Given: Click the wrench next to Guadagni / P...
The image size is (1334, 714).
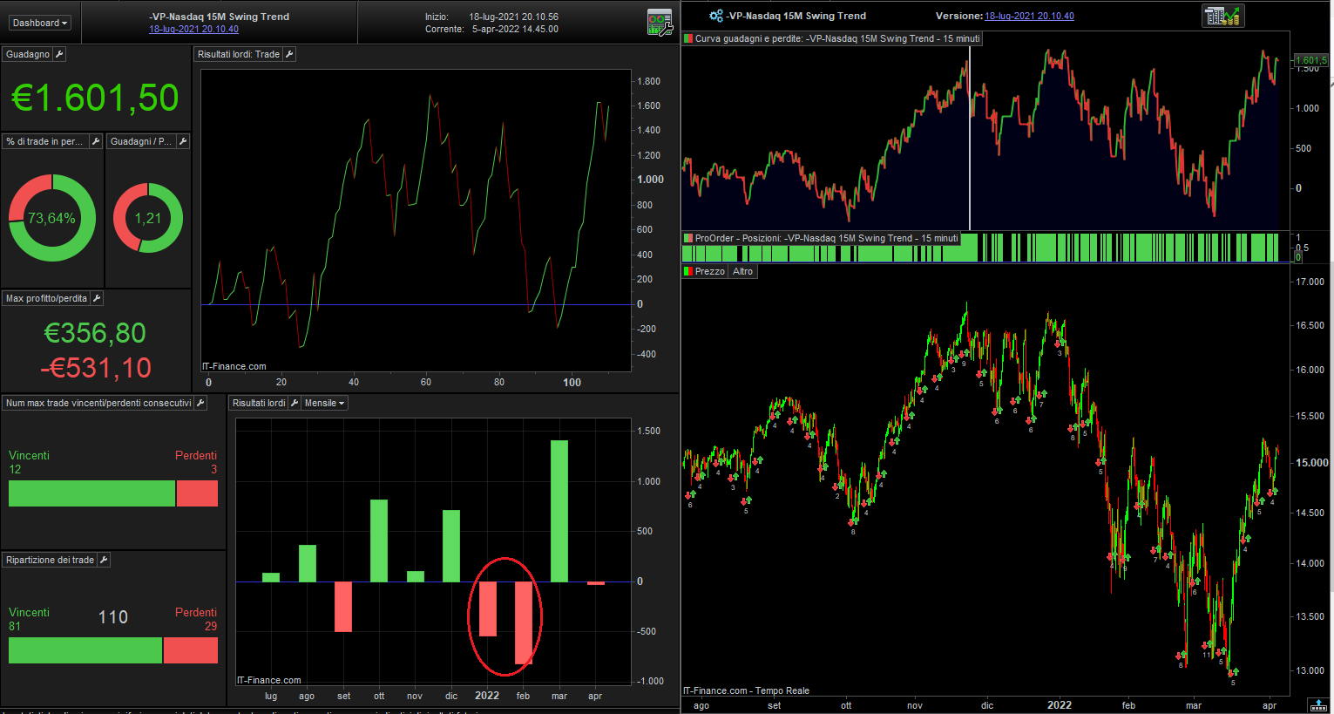Looking at the screenshot, I should tap(183, 141).
